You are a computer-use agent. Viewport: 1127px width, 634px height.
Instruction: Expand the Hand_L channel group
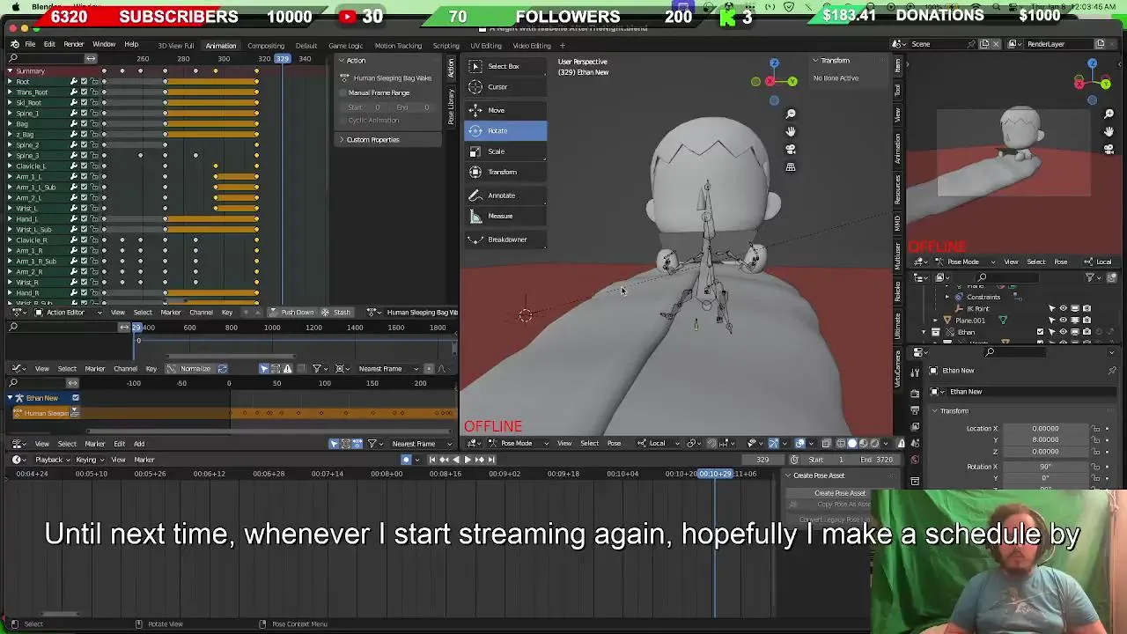[10, 219]
